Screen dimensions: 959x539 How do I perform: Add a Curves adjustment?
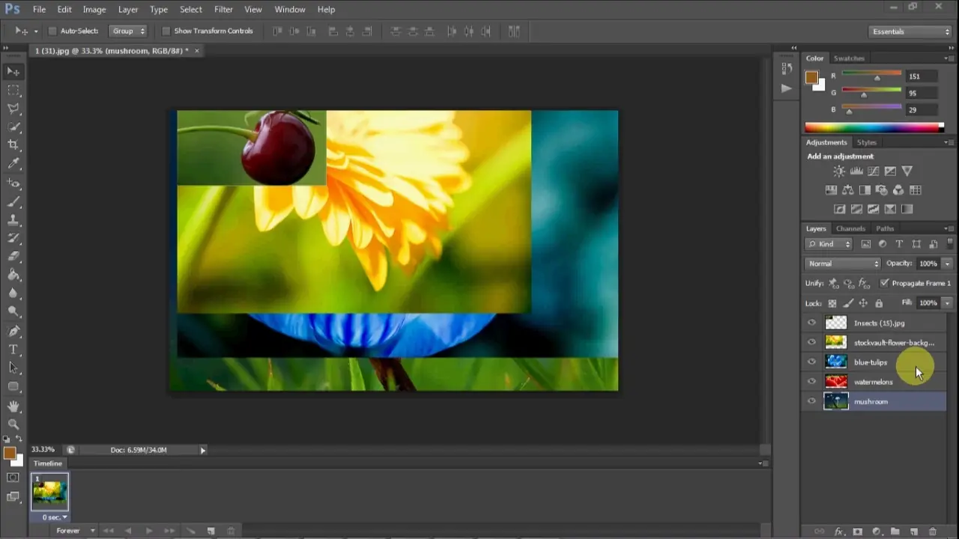874,171
